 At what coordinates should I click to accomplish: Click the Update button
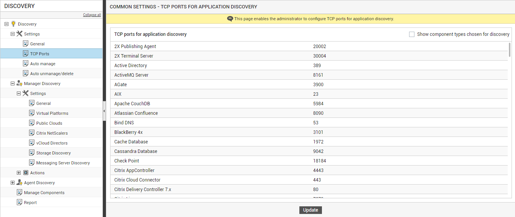(x=310, y=210)
